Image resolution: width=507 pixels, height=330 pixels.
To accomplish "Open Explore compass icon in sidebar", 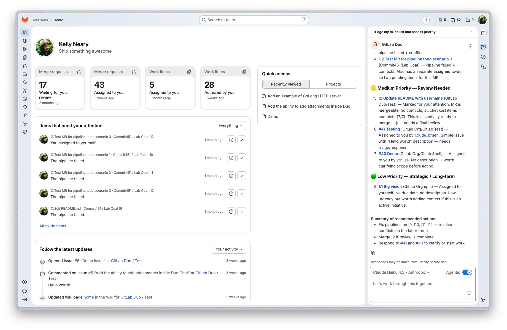I will click(25, 282).
